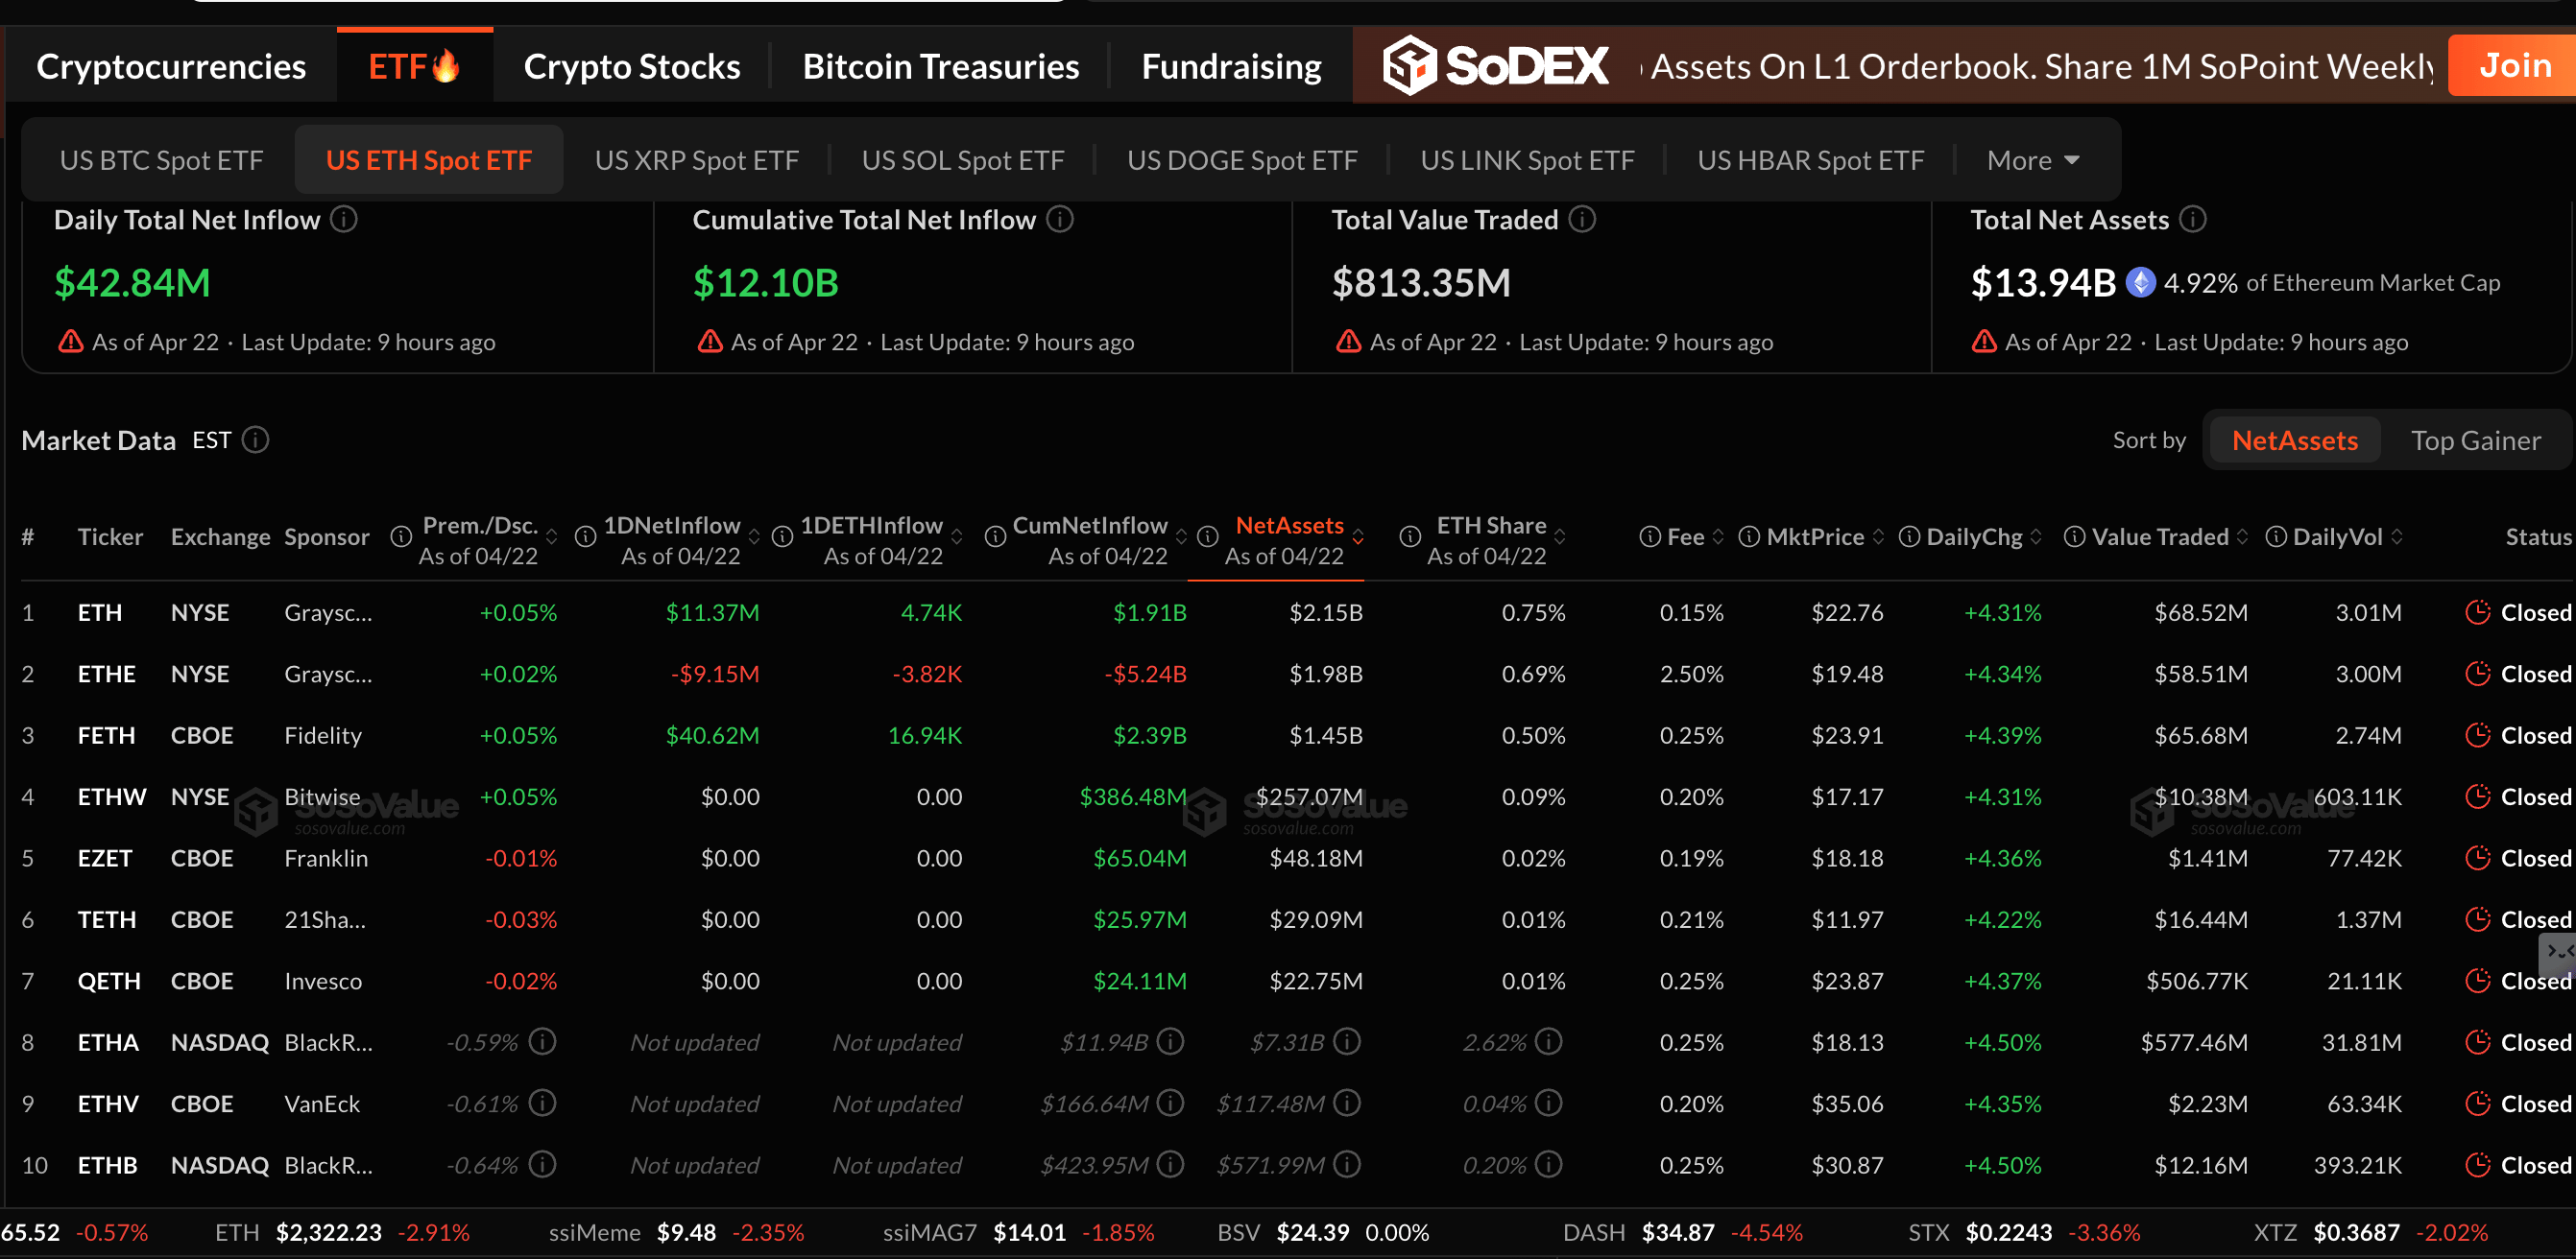Switch to US BTC Spot ETF tab

click(161, 160)
